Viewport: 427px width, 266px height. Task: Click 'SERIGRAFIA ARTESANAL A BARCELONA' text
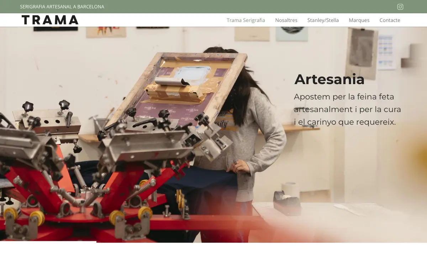[x=62, y=7]
